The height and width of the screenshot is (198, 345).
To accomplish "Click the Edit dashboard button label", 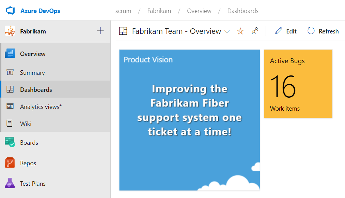I will click(291, 31).
